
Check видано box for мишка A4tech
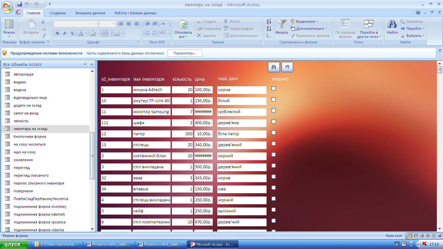(274, 88)
